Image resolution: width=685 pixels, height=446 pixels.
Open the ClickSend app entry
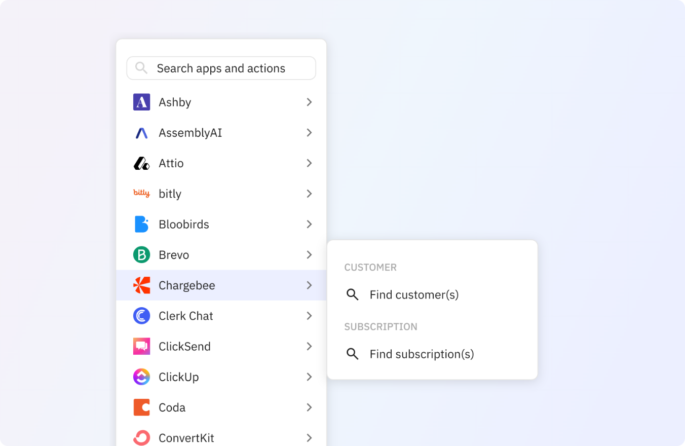[221, 346]
